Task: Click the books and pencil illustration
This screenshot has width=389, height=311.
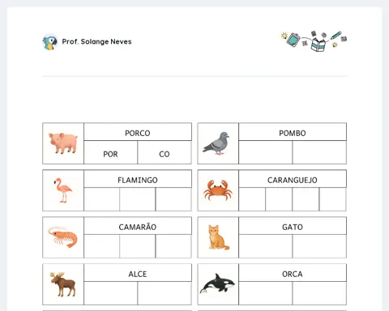Action: click(x=314, y=41)
